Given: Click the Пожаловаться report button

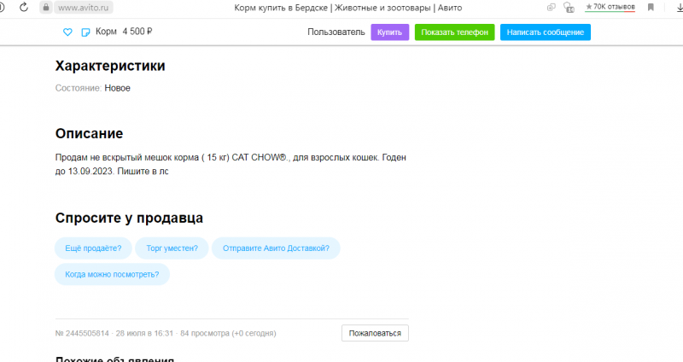Looking at the screenshot, I should 375,333.
